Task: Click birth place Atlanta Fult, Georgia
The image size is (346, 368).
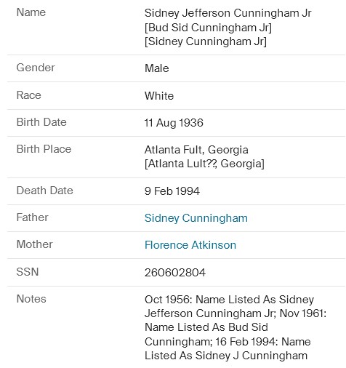Action: [196, 150]
